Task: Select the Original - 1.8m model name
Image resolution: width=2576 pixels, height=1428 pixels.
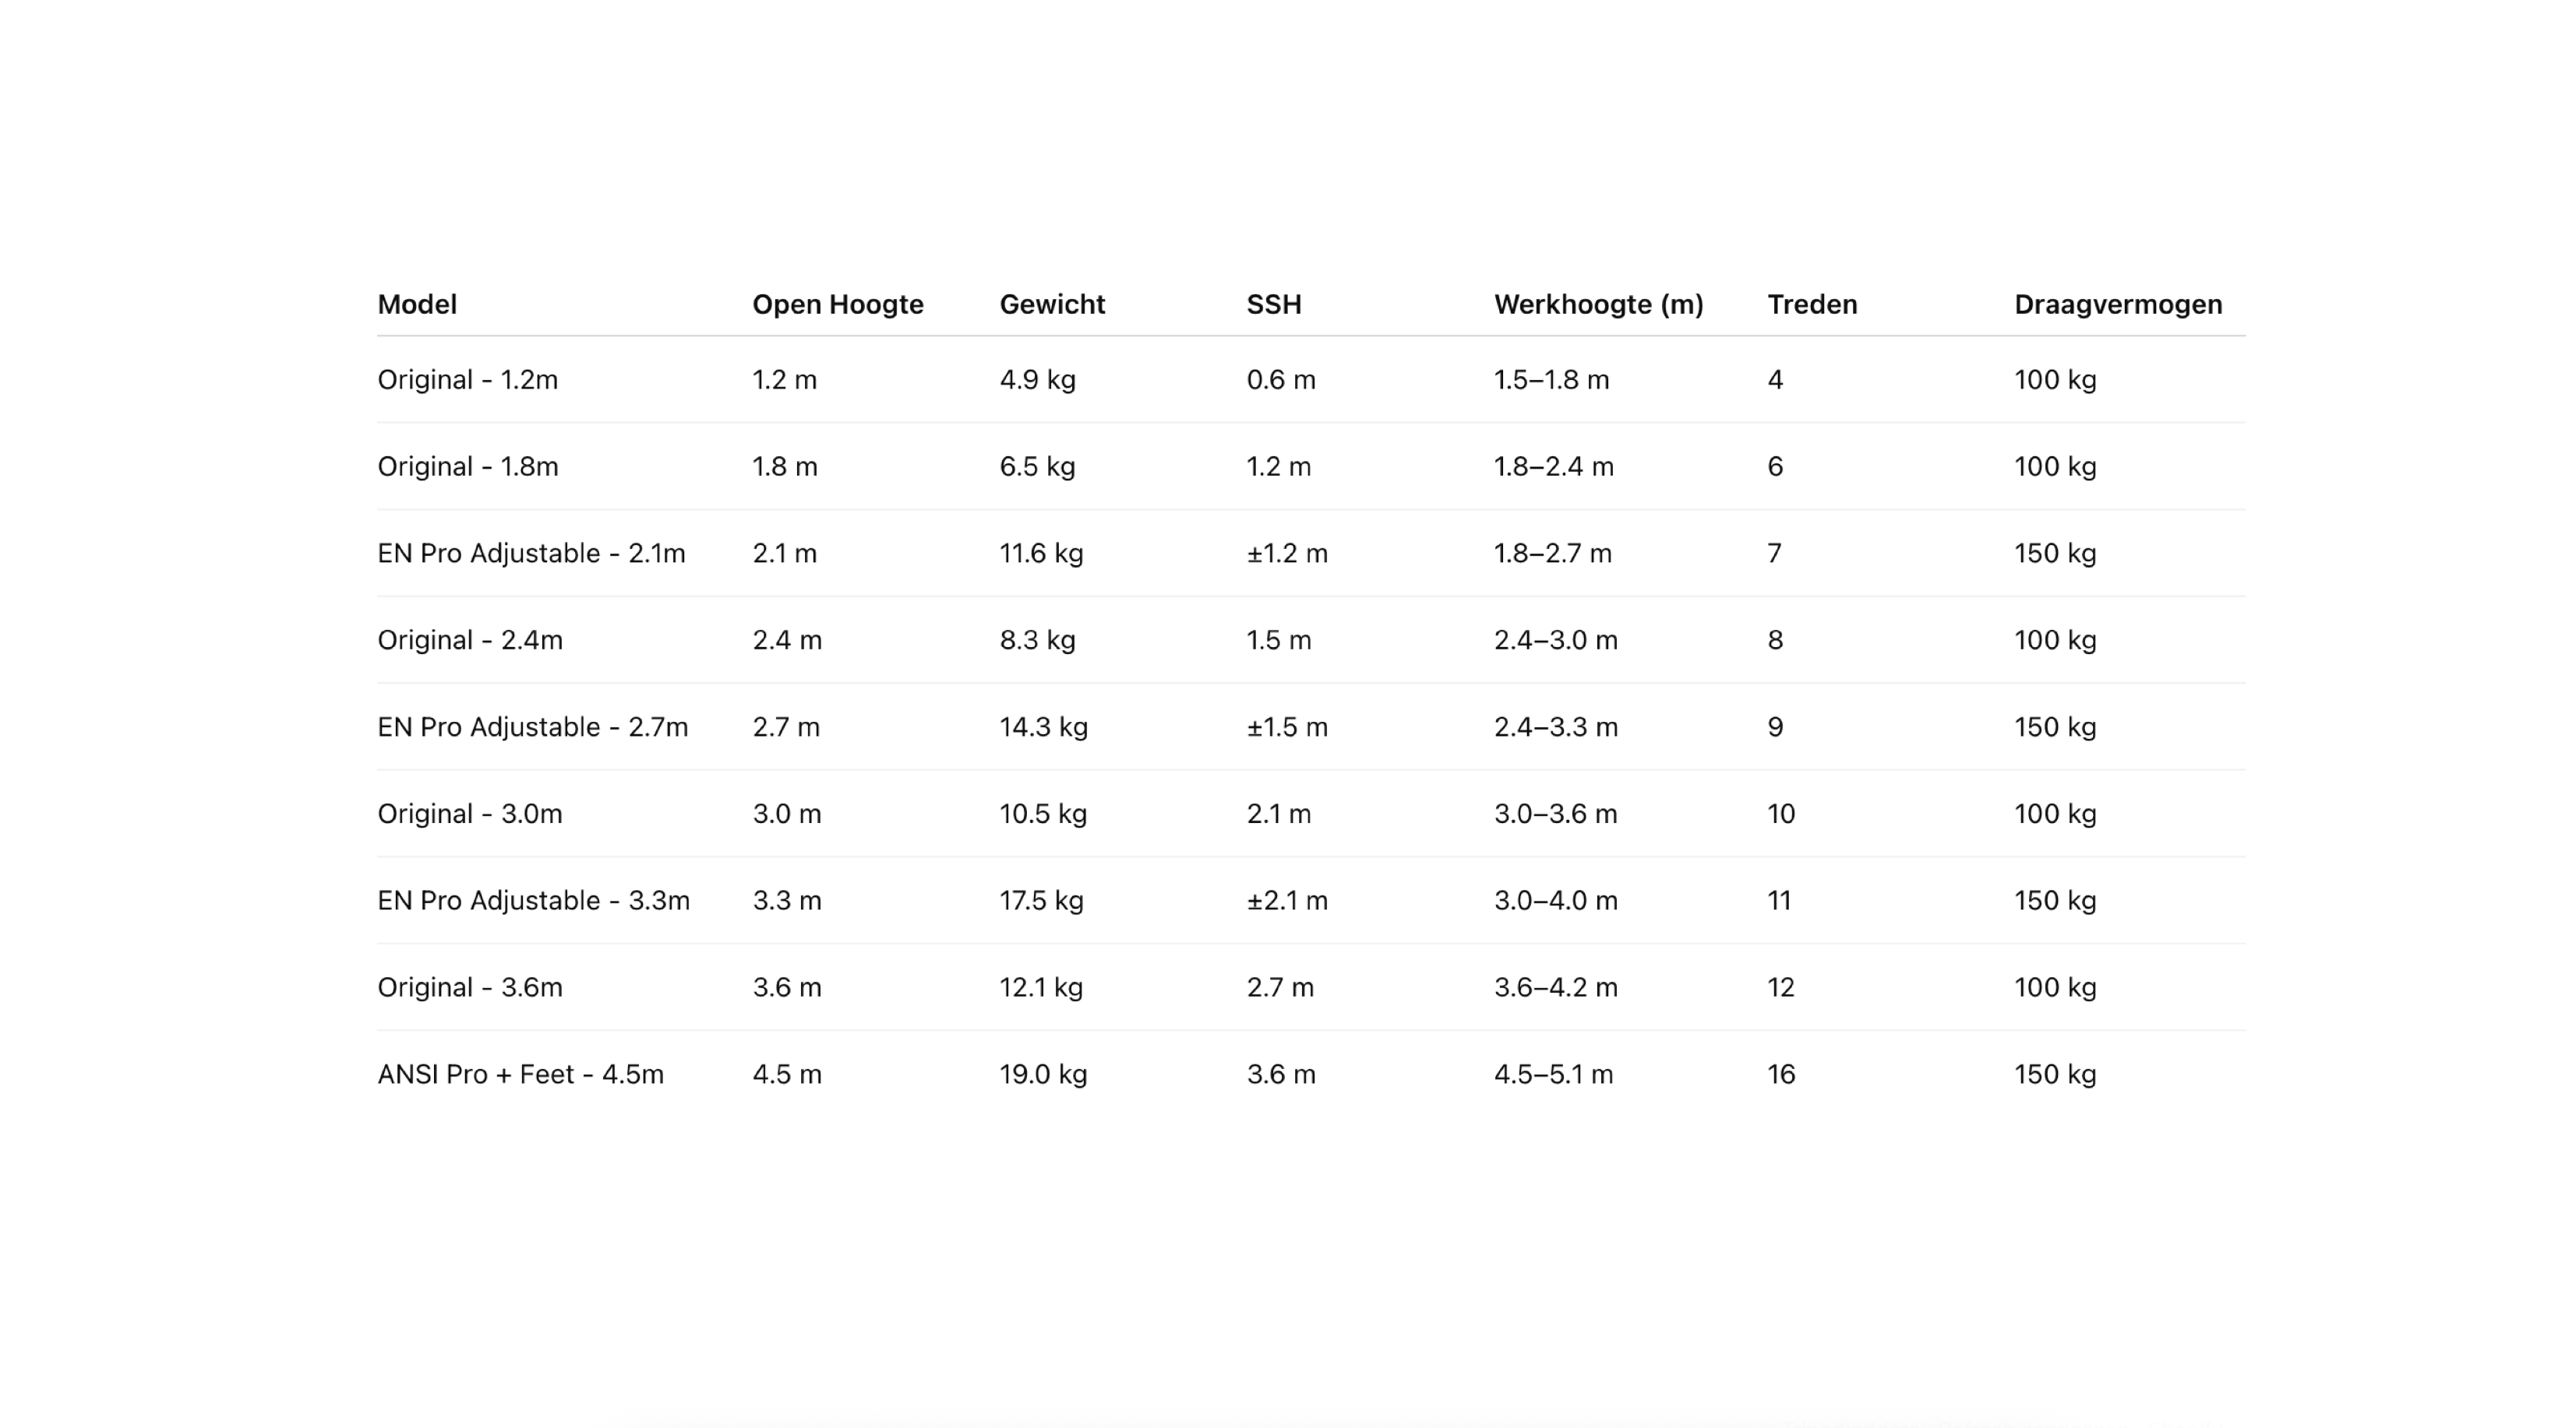Action: pyautogui.click(x=467, y=466)
